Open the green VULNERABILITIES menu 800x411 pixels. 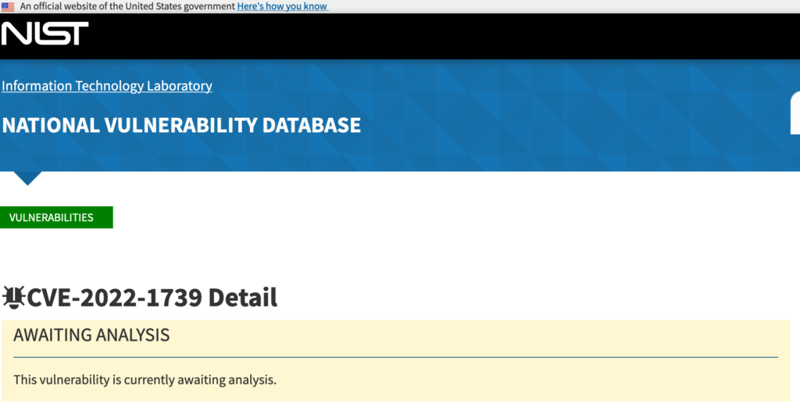tap(56, 217)
